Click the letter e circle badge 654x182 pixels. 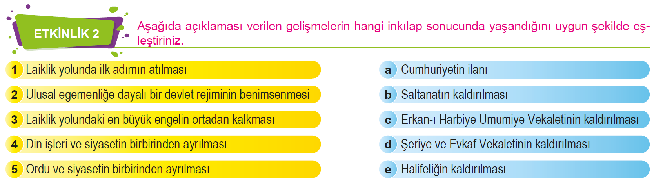(x=388, y=170)
